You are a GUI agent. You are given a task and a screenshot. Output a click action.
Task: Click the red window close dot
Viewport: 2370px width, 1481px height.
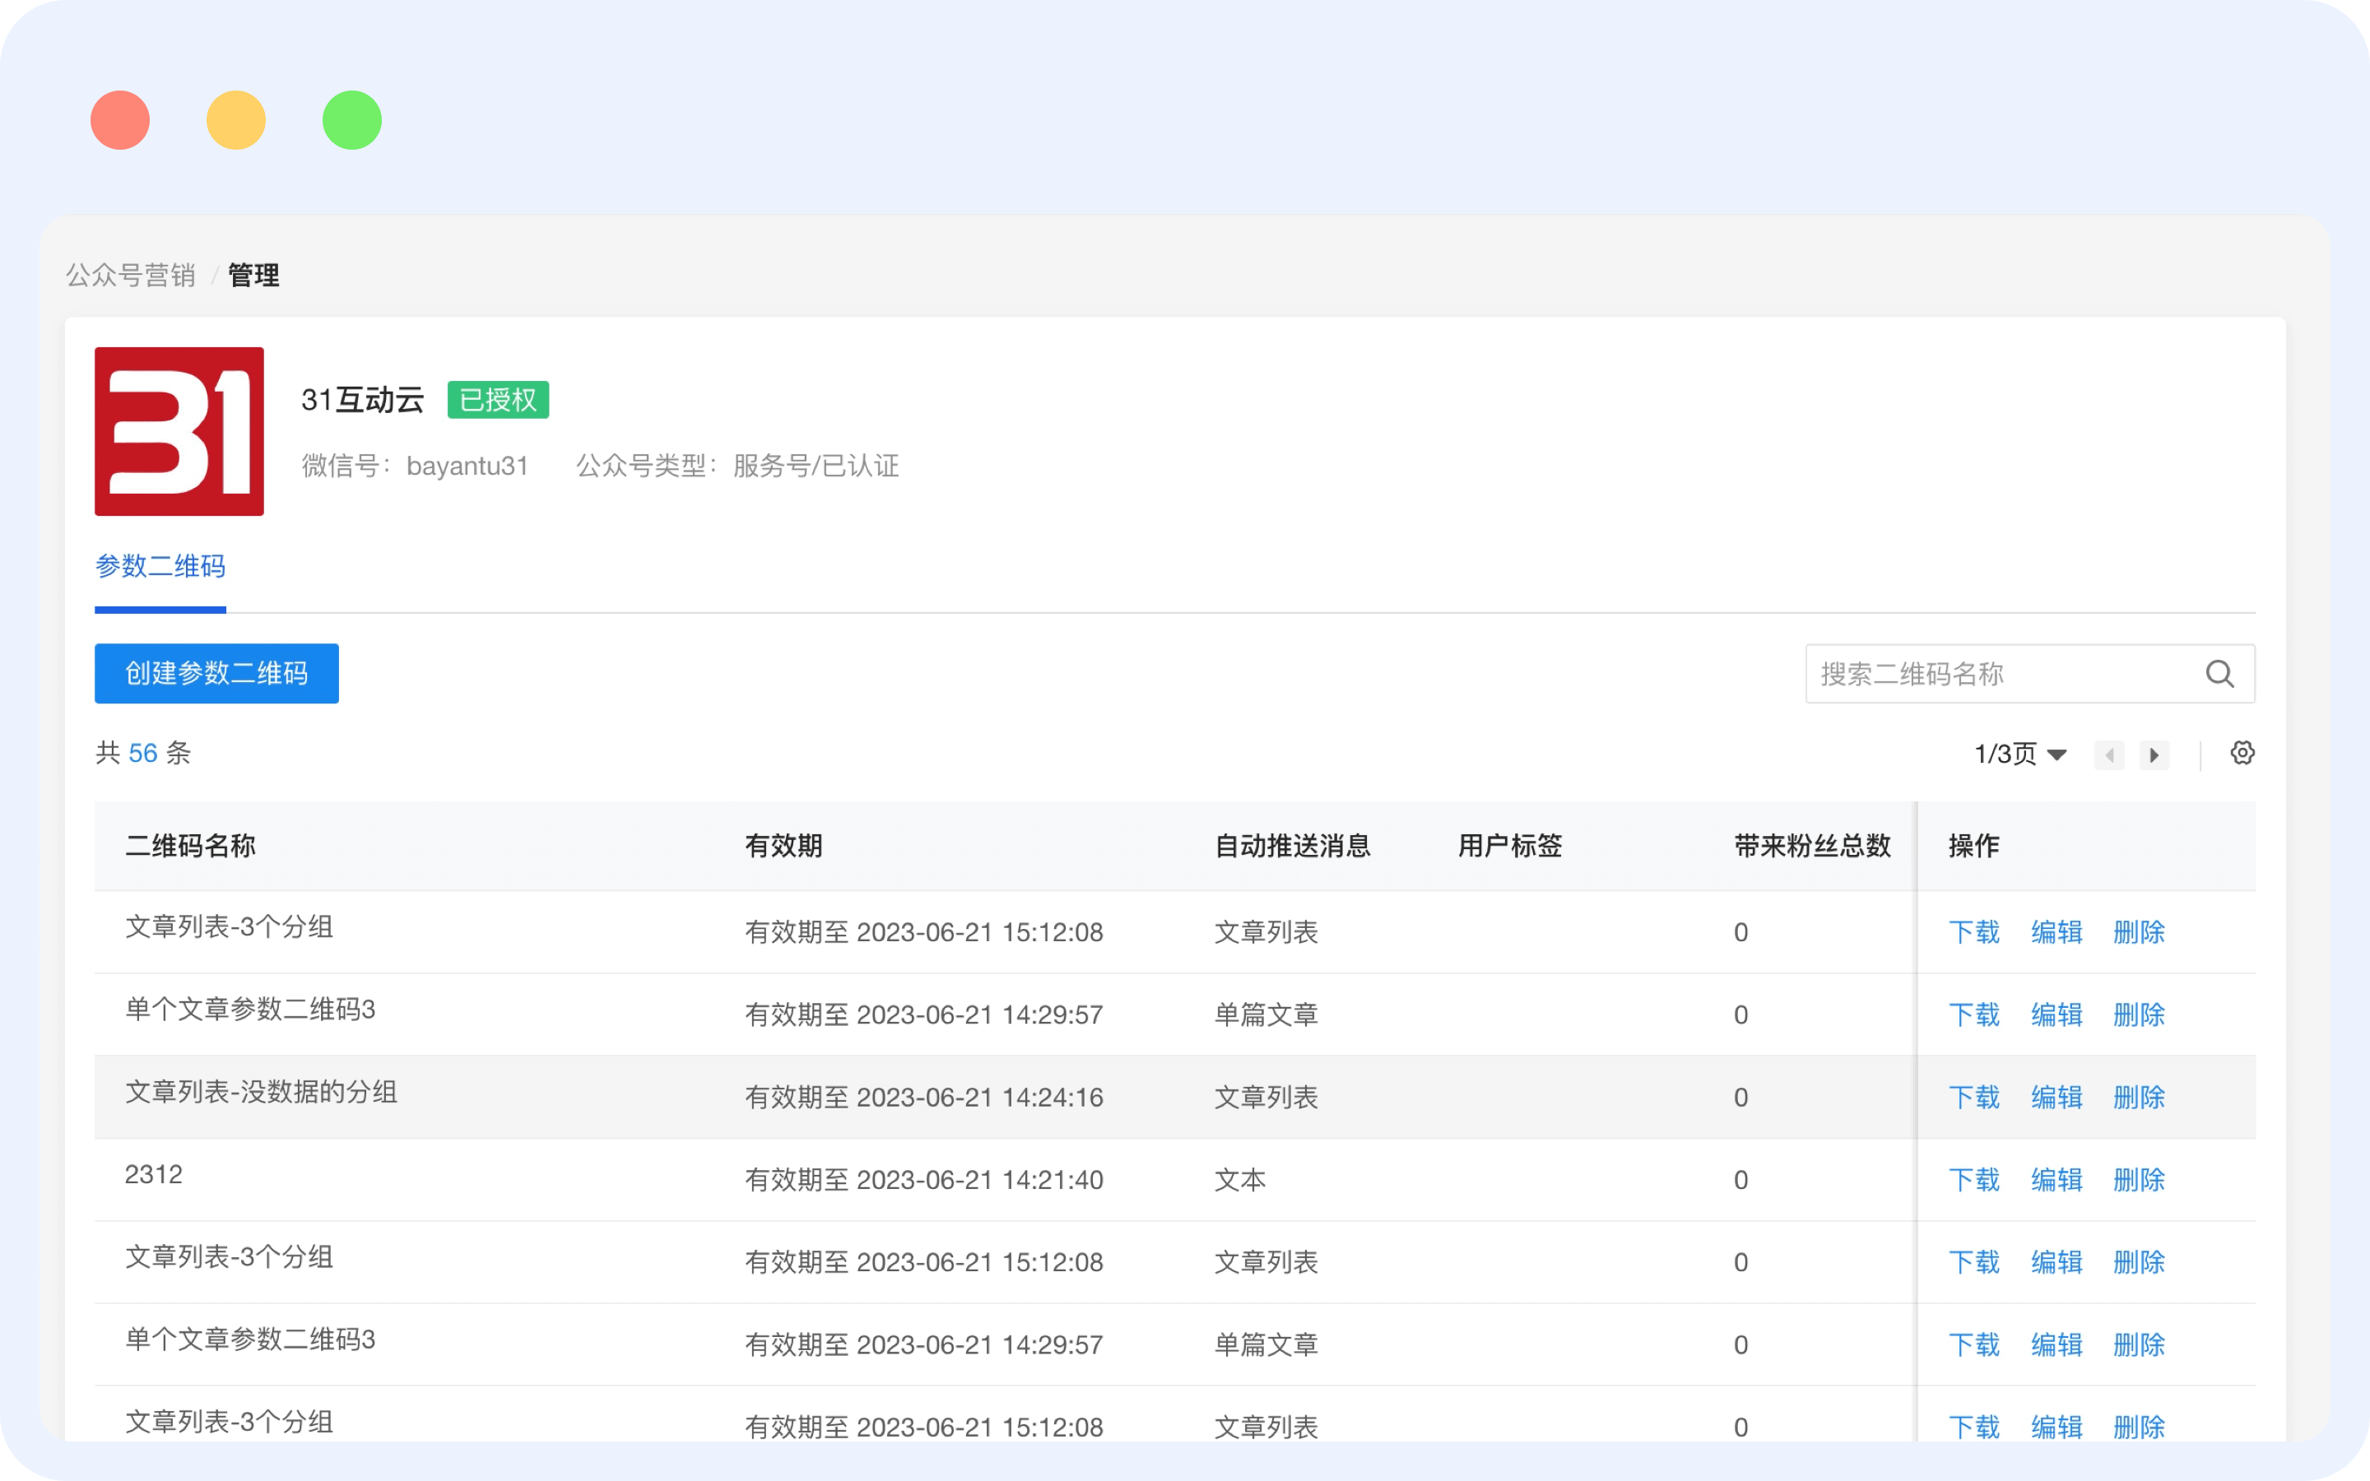(x=119, y=120)
